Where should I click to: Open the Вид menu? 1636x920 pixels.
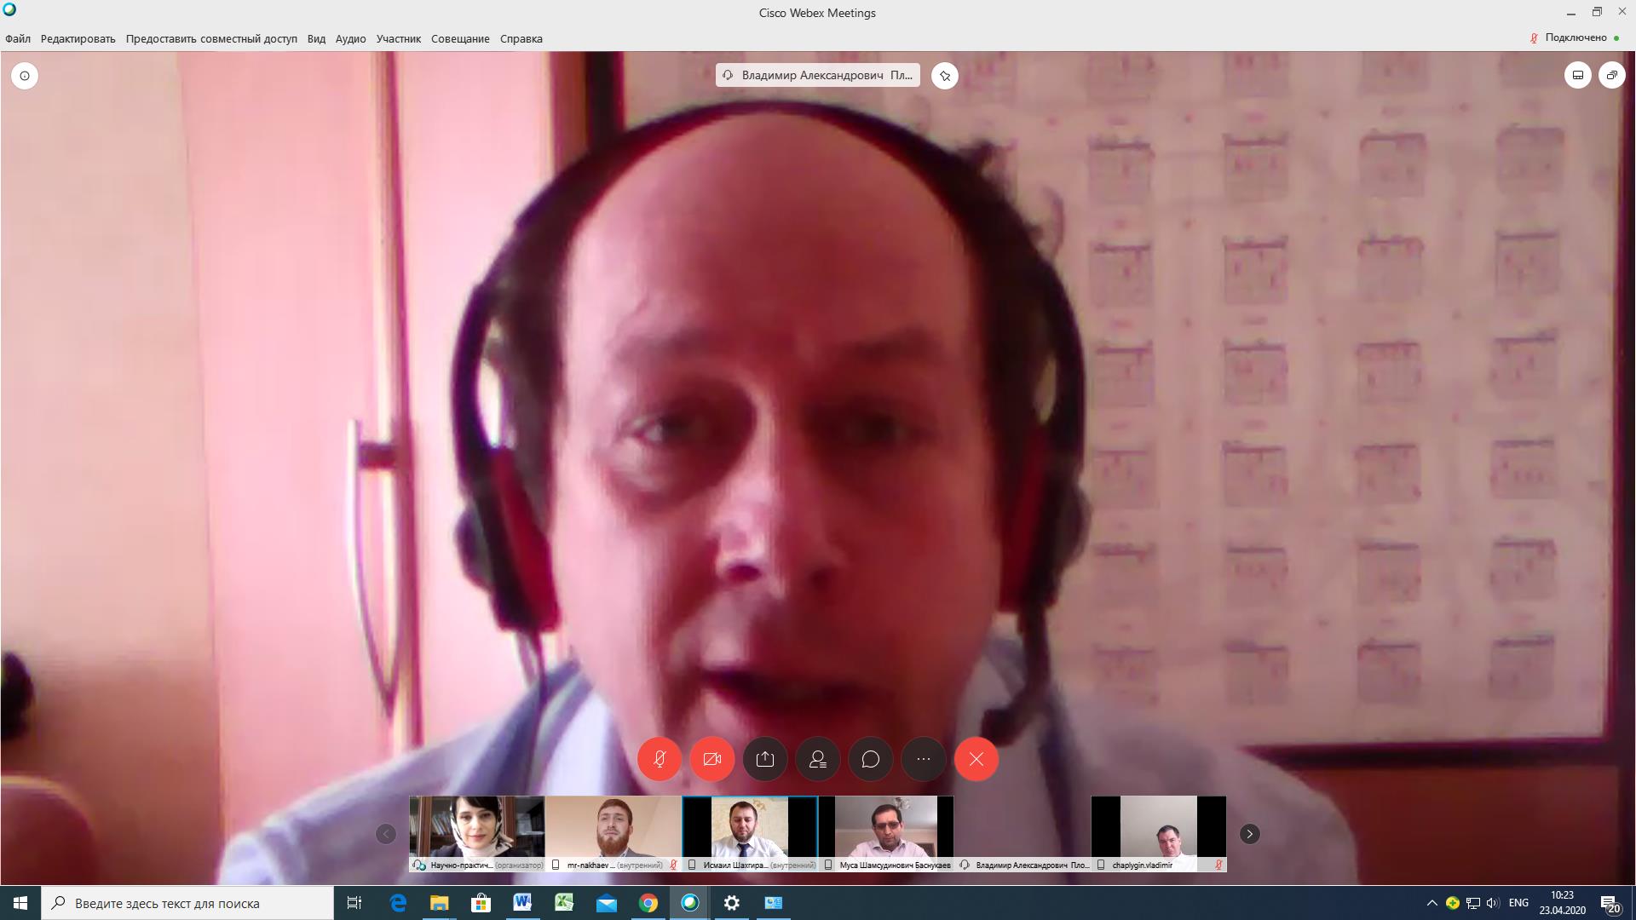(316, 38)
